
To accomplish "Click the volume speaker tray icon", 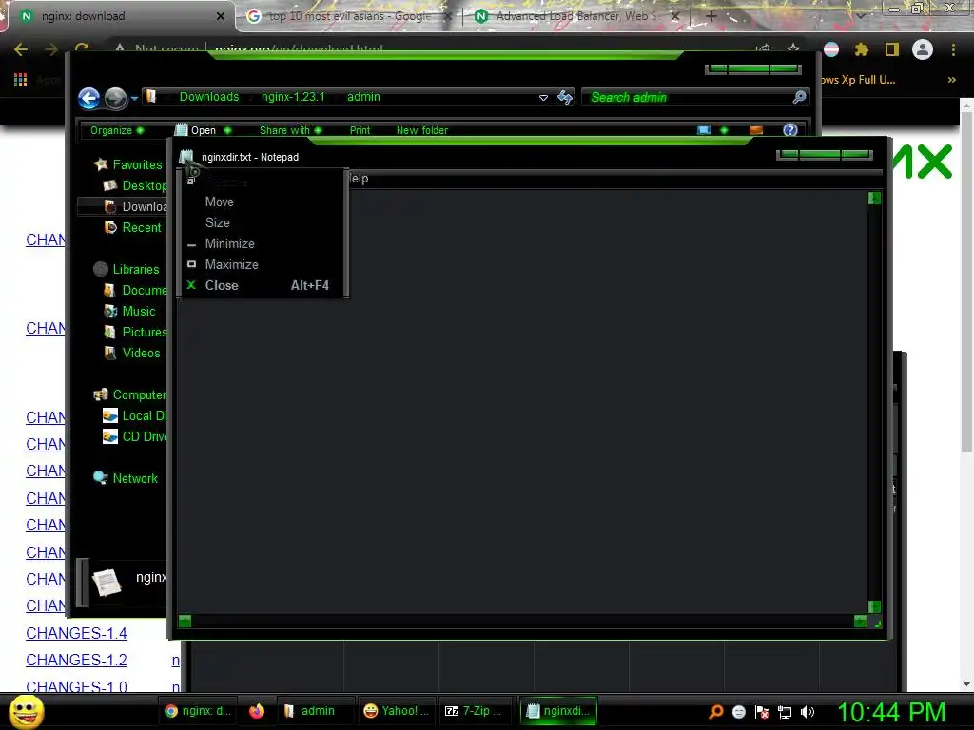I will click(808, 712).
